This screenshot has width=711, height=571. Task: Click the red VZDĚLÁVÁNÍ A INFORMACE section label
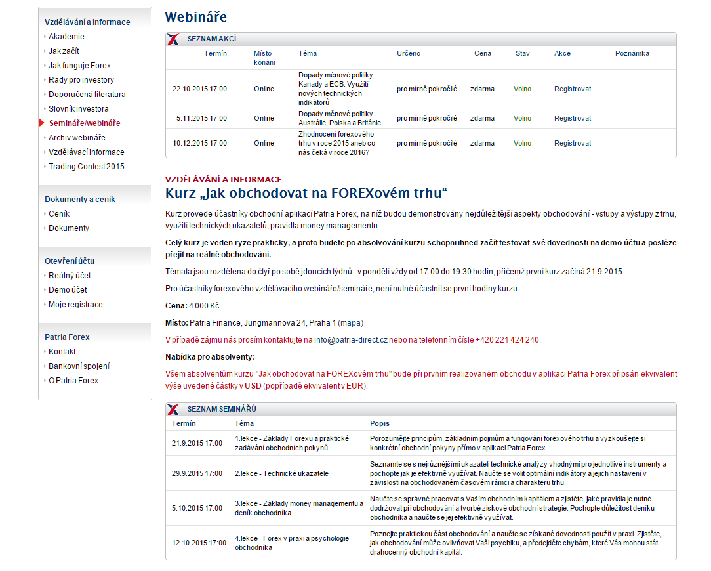point(224,180)
